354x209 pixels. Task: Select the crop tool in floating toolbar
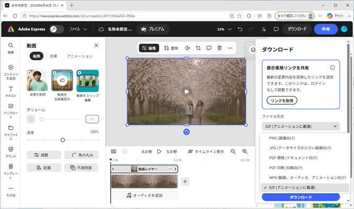198,48
